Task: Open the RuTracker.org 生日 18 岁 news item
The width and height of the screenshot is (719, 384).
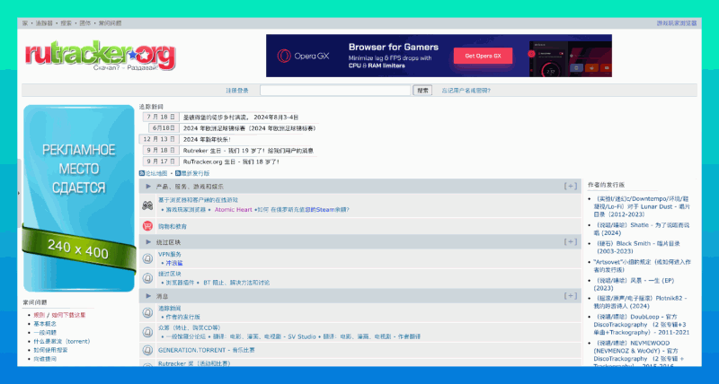Action: point(231,161)
